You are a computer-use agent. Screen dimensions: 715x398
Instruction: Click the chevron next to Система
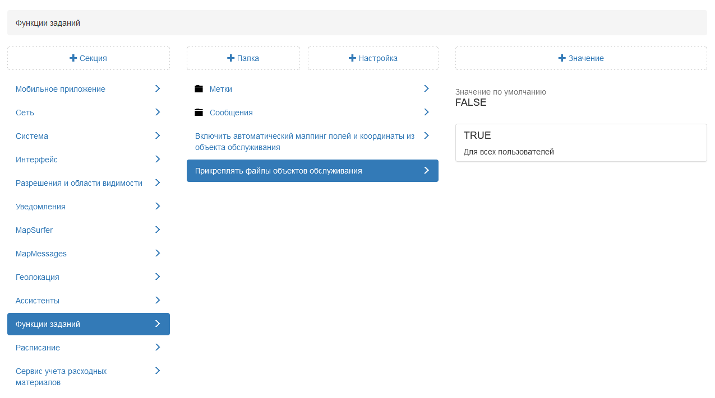pos(158,135)
